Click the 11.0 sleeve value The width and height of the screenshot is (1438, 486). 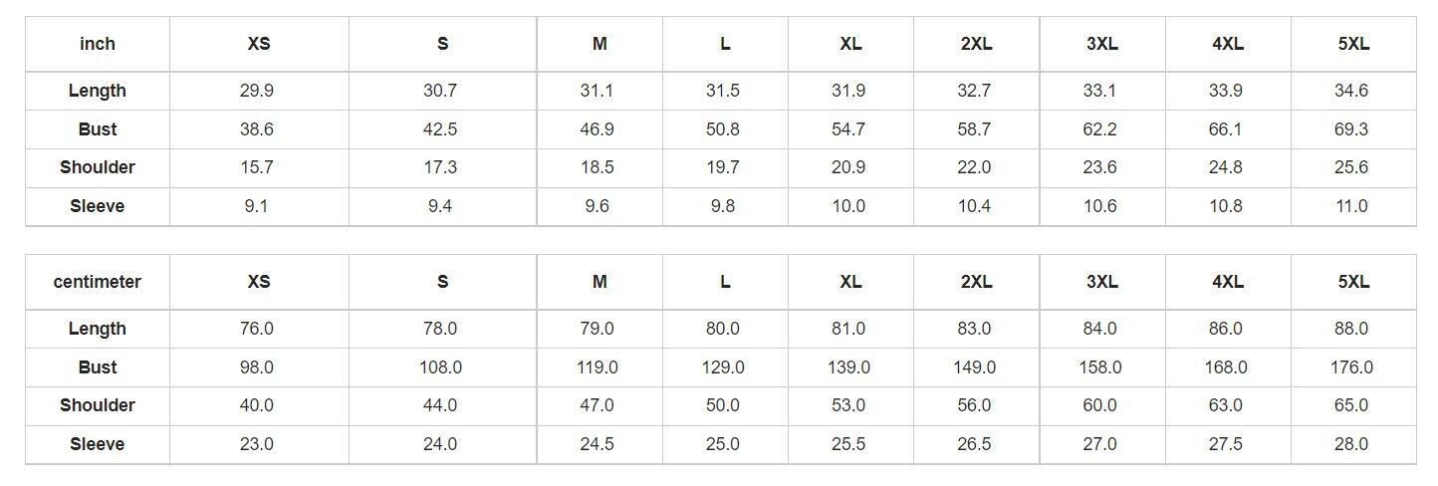coord(1351,206)
